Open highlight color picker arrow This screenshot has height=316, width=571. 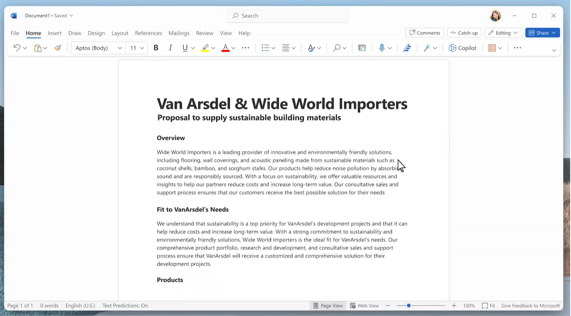pos(213,48)
